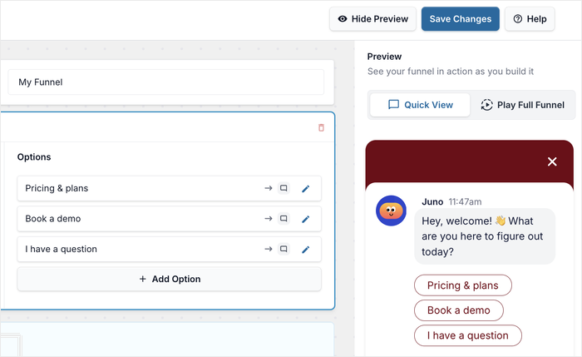The width and height of the screenshot is (582, 357).
Task: Switch to the Quick View tab
Action: (x=420, y=105)
